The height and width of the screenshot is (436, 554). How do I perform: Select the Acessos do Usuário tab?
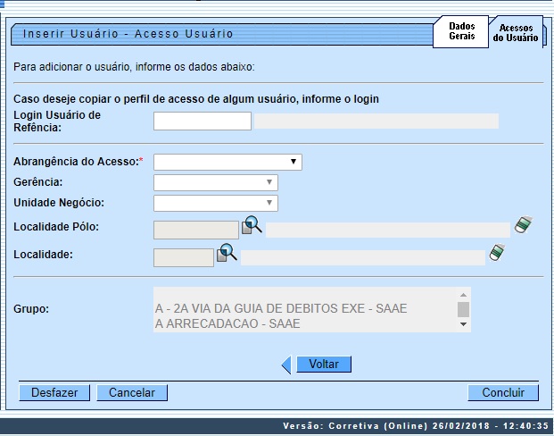point(515,33)
